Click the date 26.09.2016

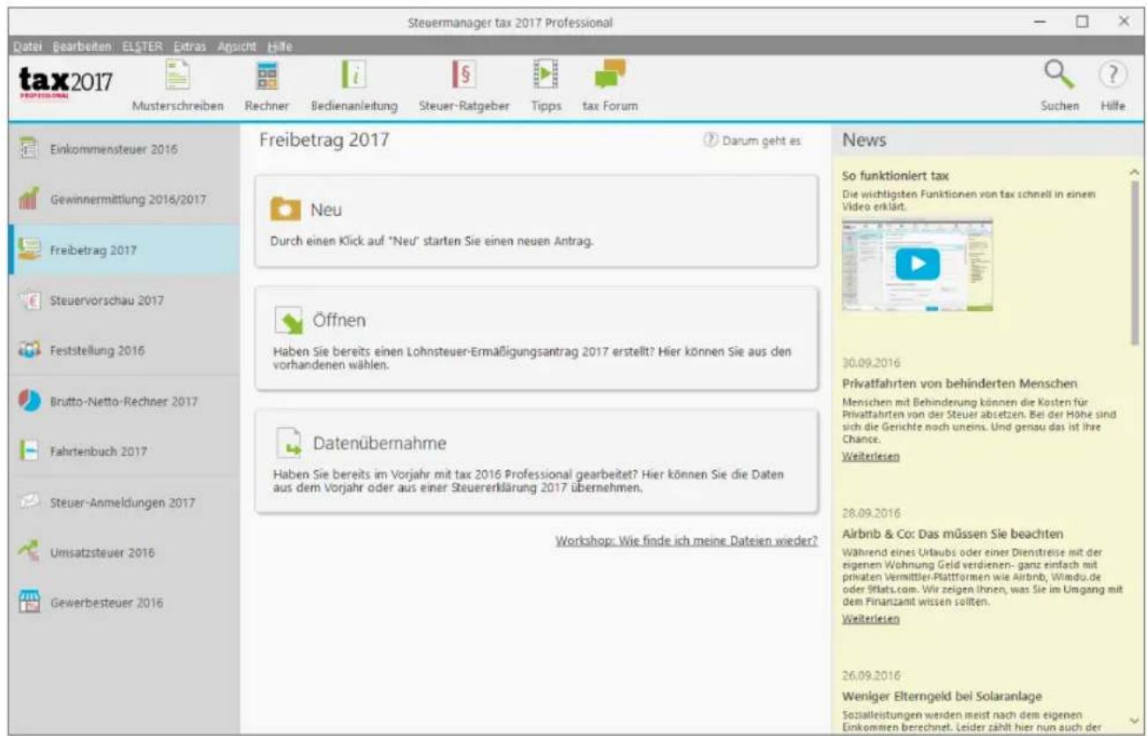[871, 675]
